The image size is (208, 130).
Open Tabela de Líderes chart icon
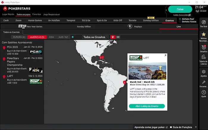(x=204, y=57)
